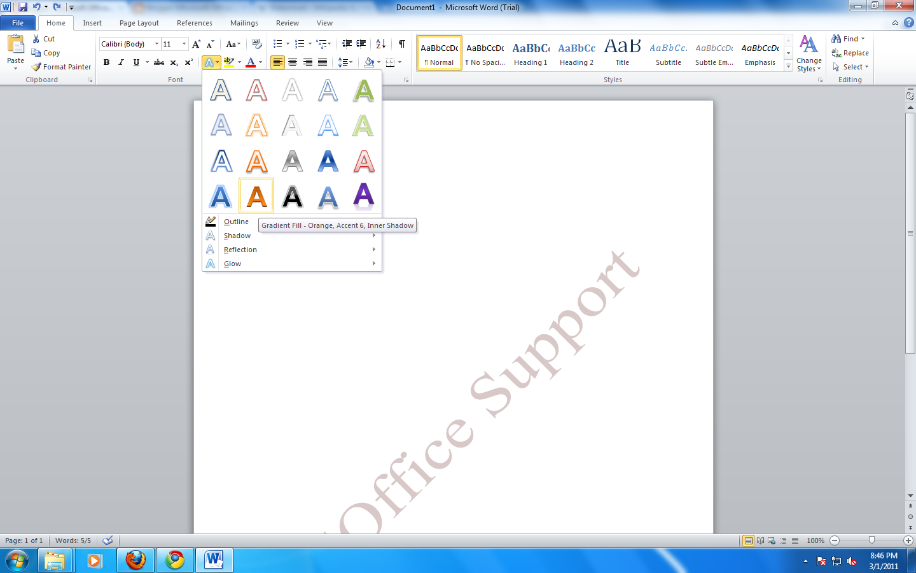Image resolution: width=916 pixels, height=573 pixels.
Task: Open the Glow submenu
Action: pyautogui.click(x=291, y=264)
